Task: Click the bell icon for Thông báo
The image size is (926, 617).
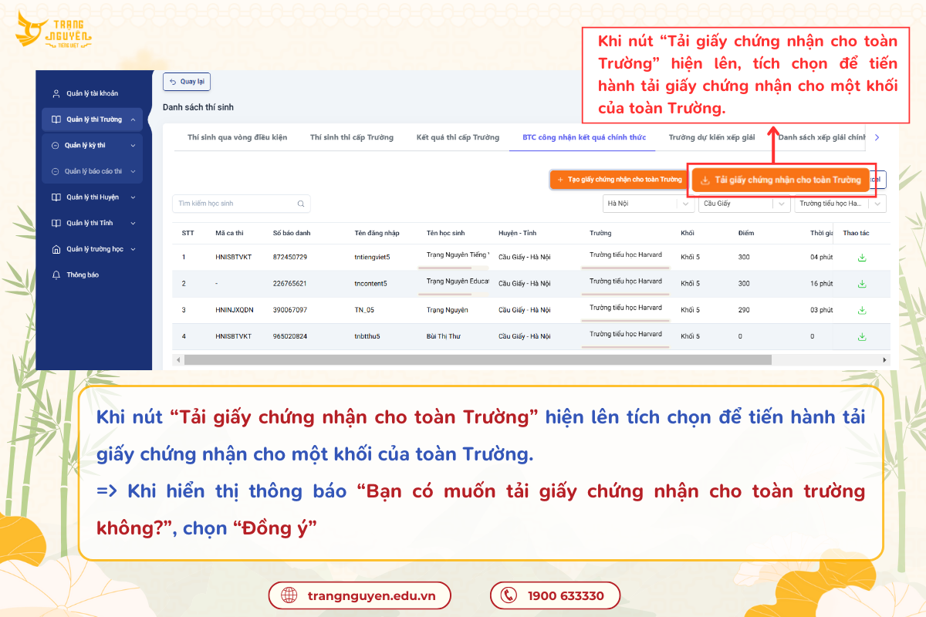Action: [x=56, y=275]
